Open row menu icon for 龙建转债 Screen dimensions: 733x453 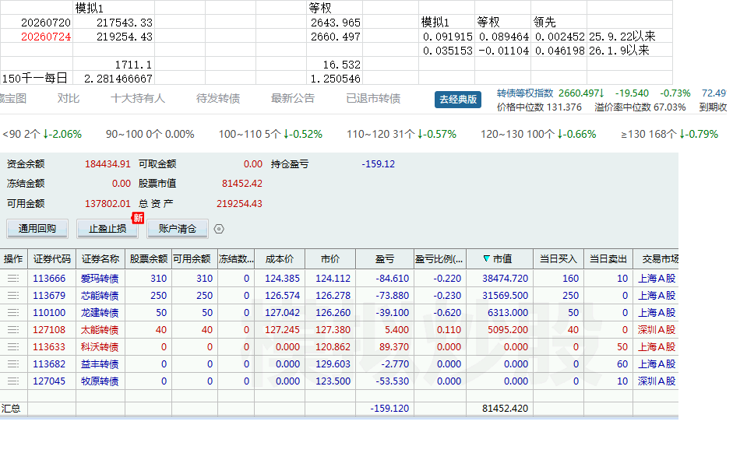pyautogui.click(x=13, y=312)
